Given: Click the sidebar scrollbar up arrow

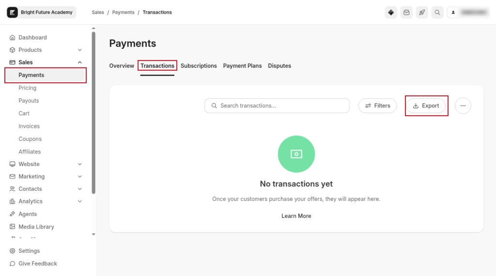Looking at the screenshot, I should point(93,28).
